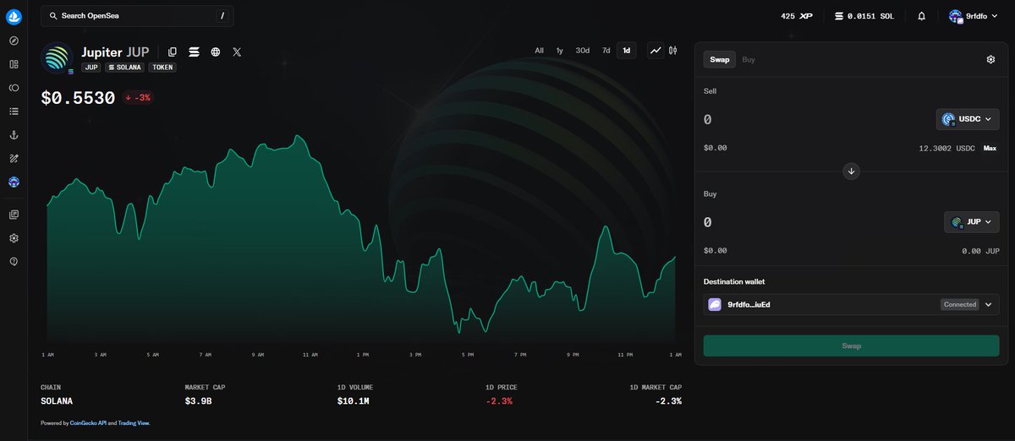Open the JUP buy token dropdown
The width and height of the screenshot is (1015, 441).
pos(972,222)
